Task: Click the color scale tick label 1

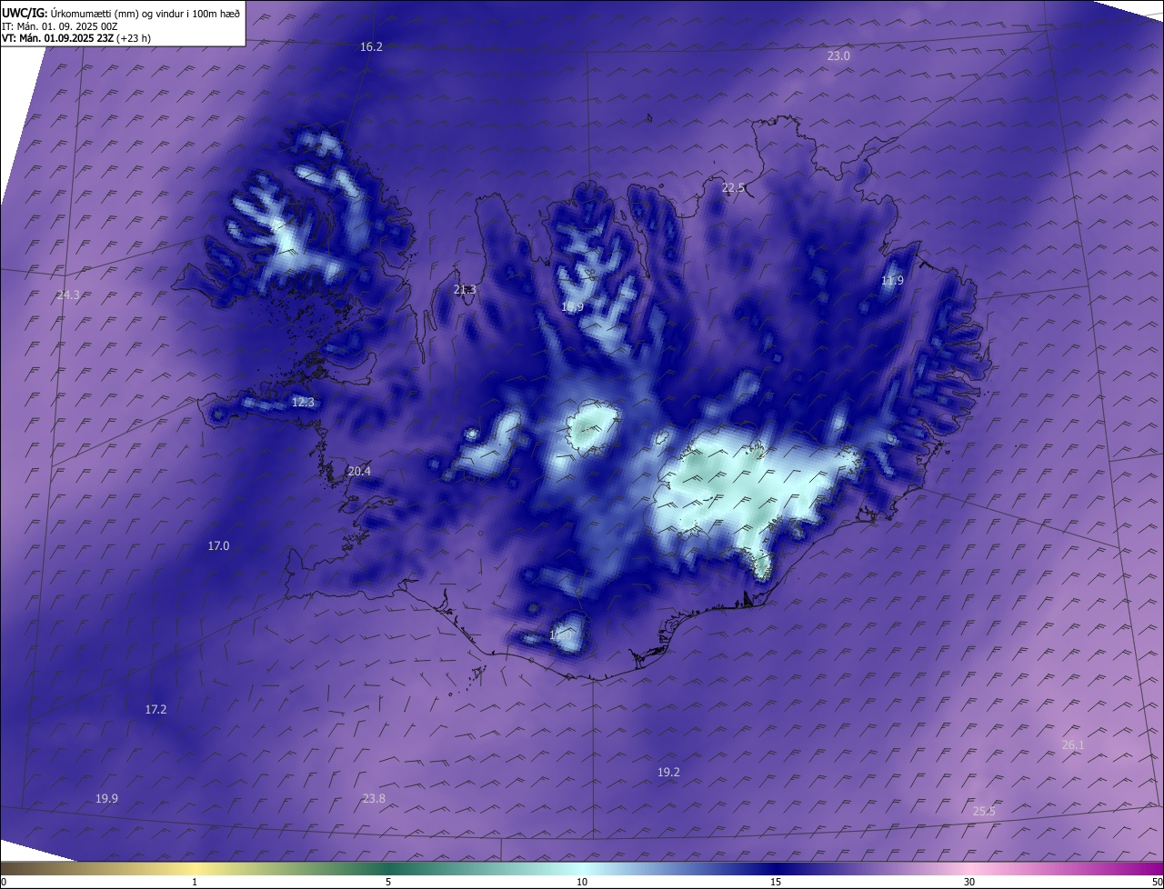Action: pyautogui.click(x=195, y=882)
